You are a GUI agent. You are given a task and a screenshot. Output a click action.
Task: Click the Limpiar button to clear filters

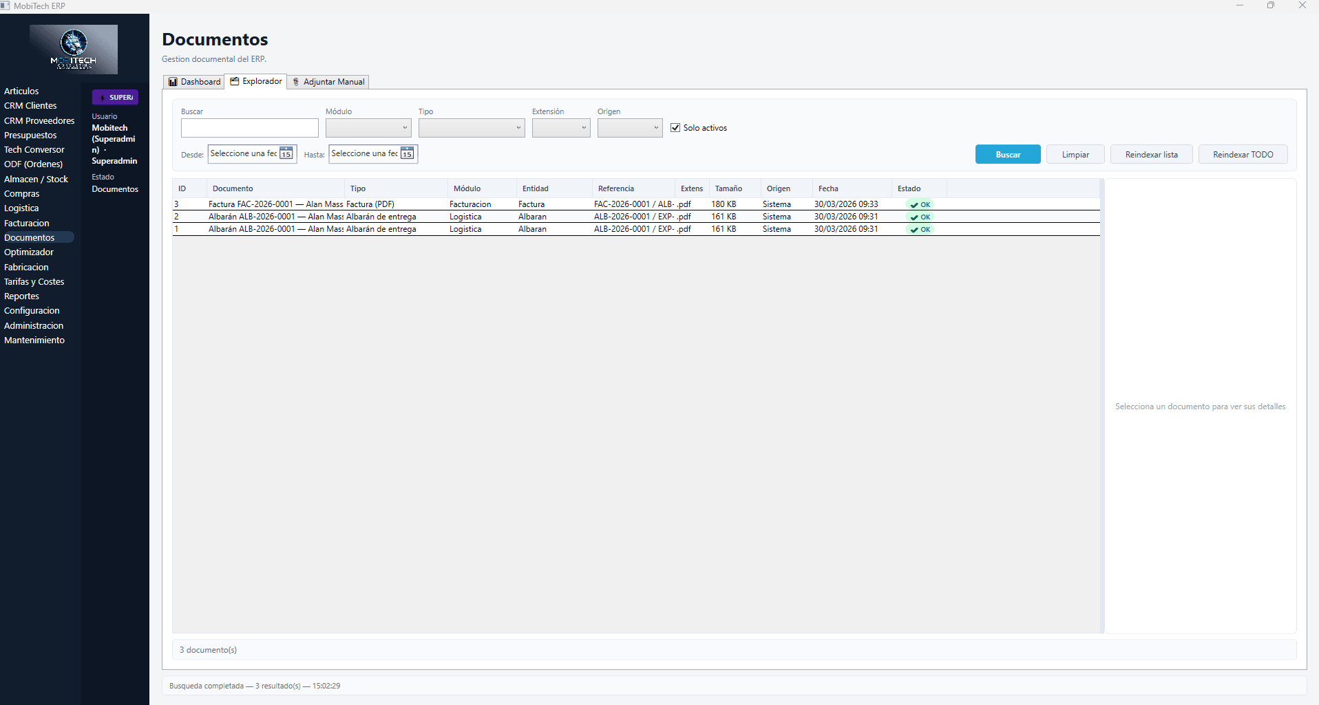pyautogui.click(x=1075, y=155)
